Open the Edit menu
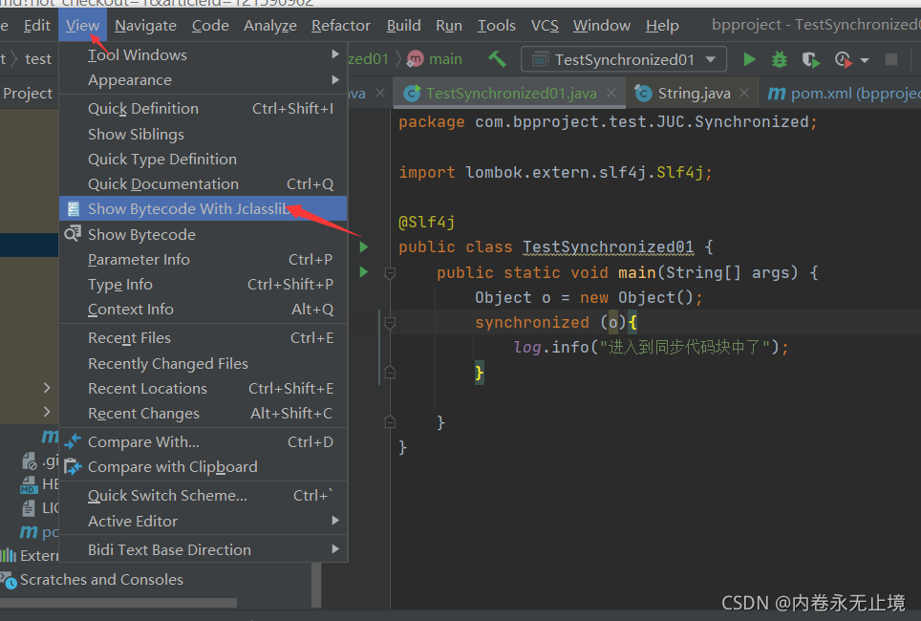 coord(37,25)
